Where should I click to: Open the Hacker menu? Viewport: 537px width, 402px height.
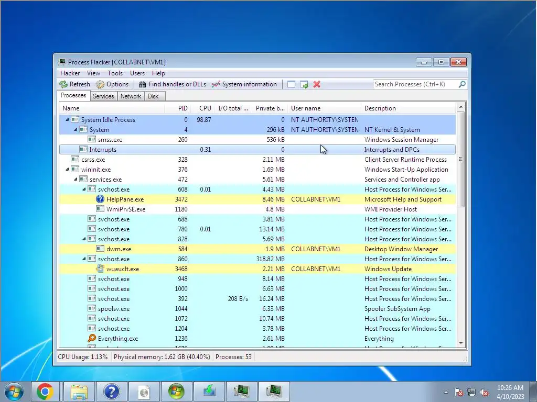pyautogui.click(x=70, y=73)
